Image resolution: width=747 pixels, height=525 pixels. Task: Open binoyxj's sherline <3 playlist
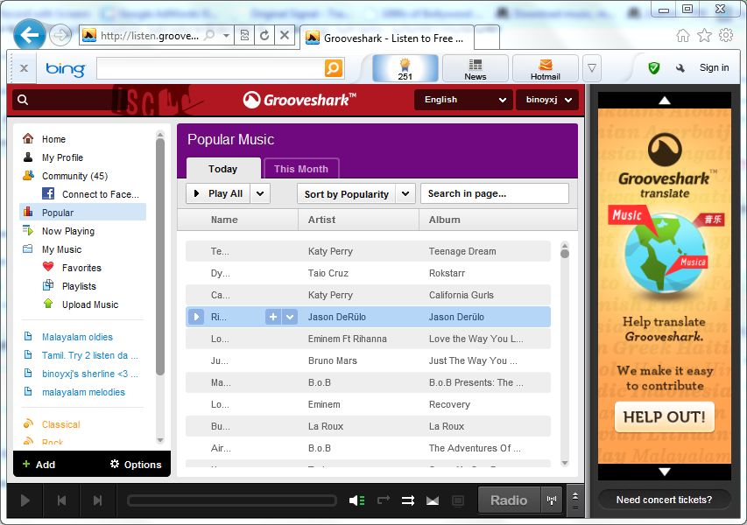[x=89, y=374]
